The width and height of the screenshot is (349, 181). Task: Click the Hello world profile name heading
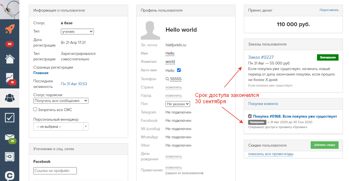pos(181,30)
